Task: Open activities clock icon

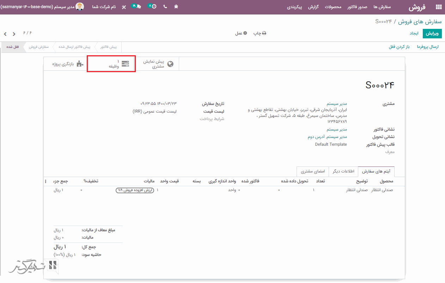Action: [x=152, y=7]
